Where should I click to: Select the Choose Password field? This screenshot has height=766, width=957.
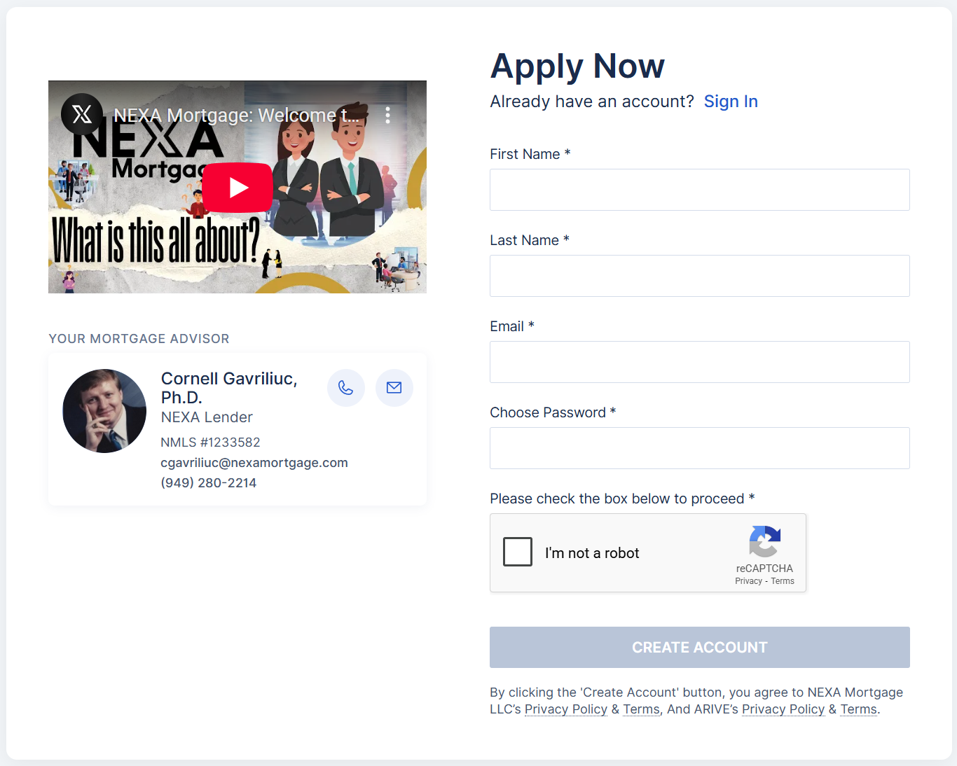point(699,448)
